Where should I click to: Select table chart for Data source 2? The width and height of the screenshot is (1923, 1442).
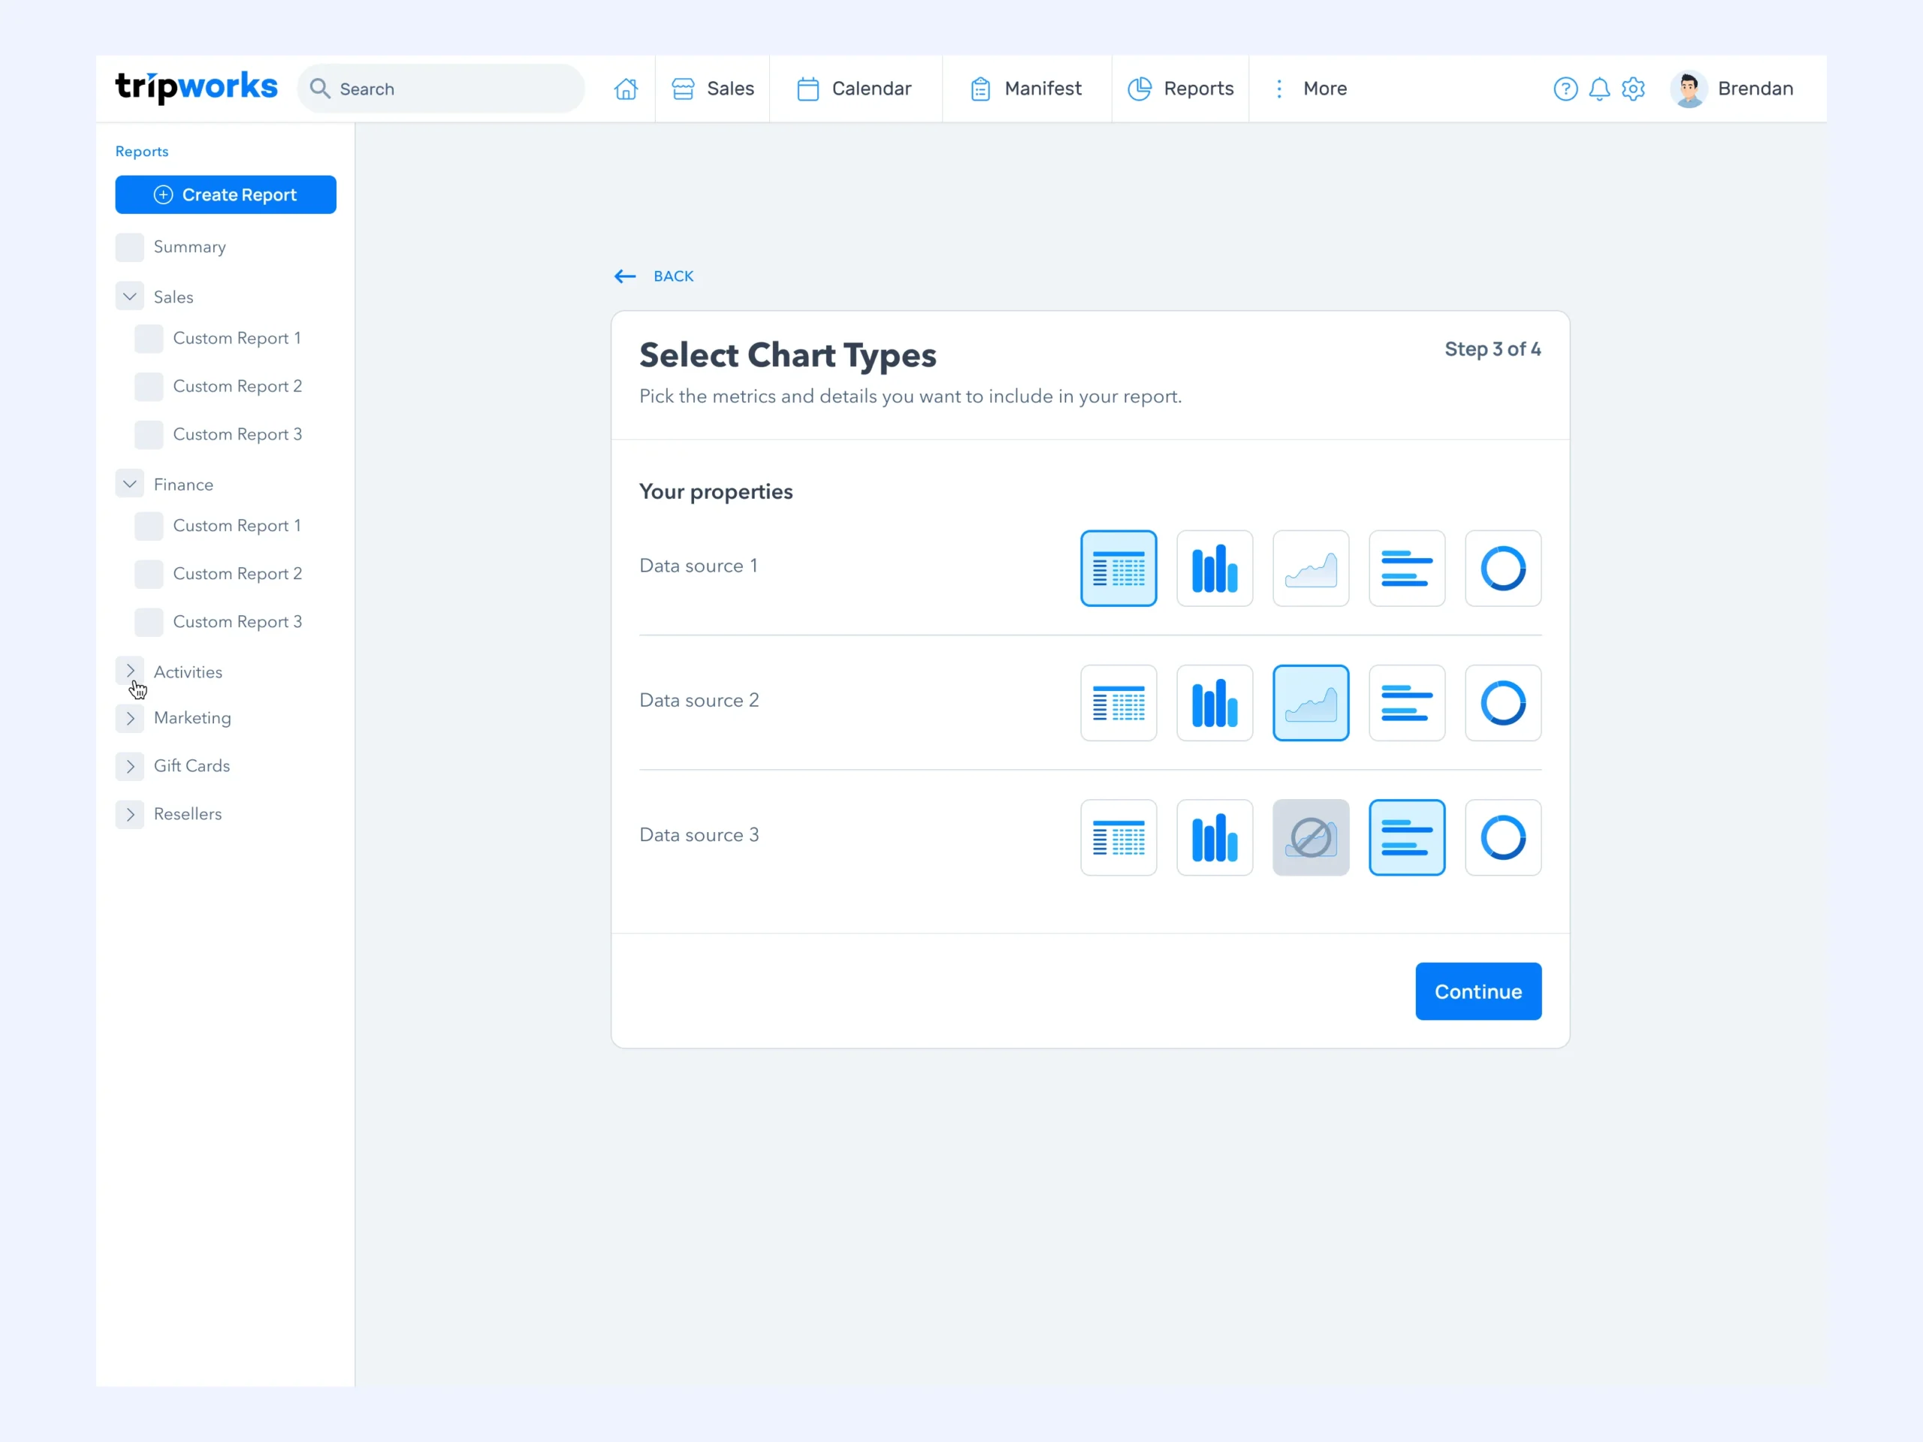tap(1118, 703)
